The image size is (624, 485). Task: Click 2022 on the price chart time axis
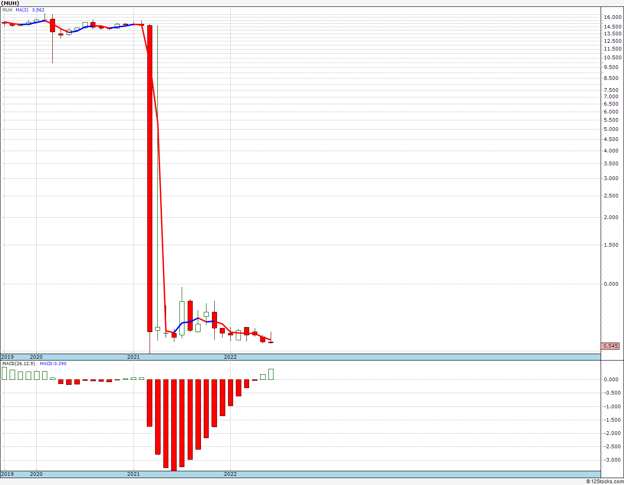[x=230, y=356]
